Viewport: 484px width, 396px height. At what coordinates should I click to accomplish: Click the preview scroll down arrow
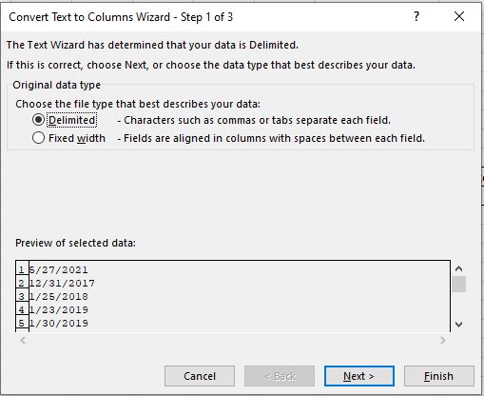[x=458, y=325]
